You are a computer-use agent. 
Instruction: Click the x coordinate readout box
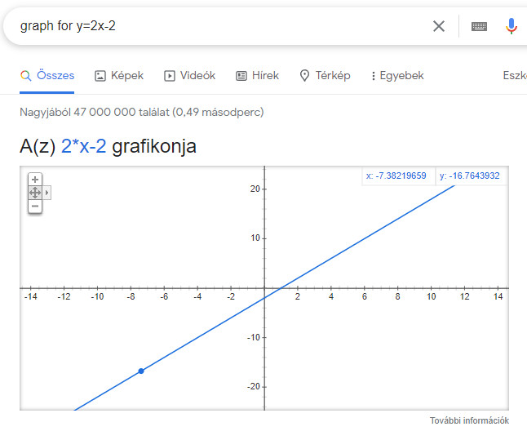(396, 176)
